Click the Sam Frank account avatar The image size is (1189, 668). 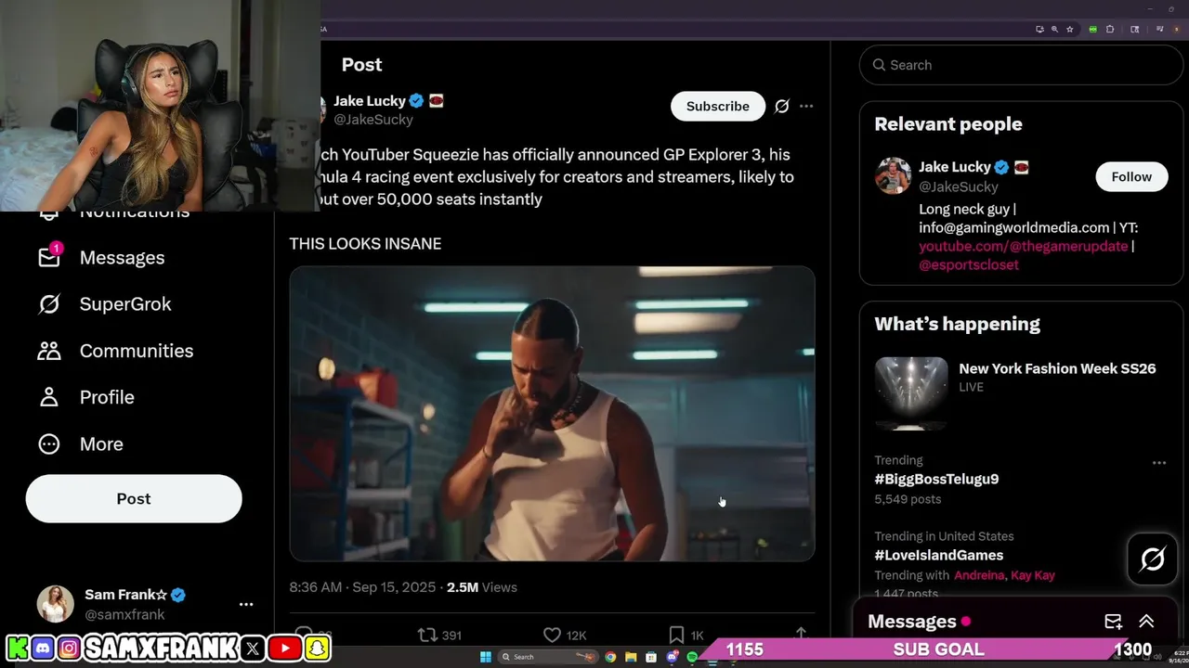click(x=55, y=604)
